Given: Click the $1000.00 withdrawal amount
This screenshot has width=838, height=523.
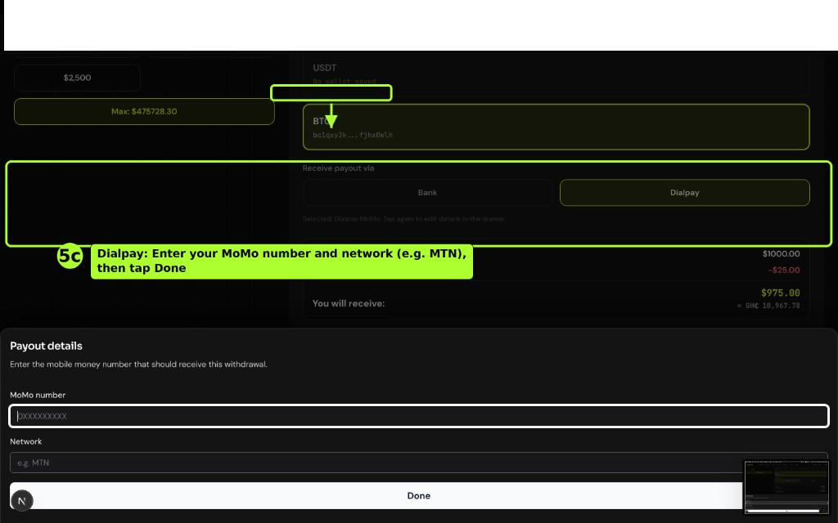Looking at the screenshot, I should (x=782, y=254).
